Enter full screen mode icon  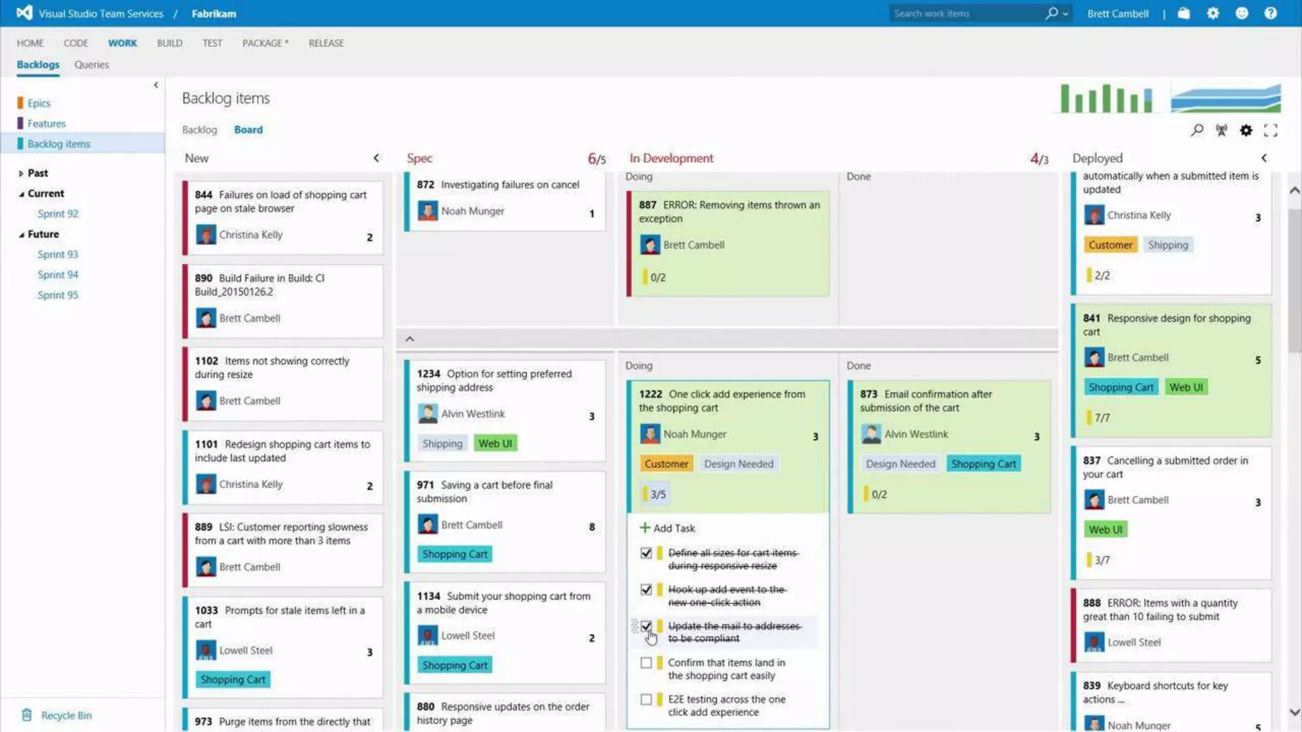1270,130
